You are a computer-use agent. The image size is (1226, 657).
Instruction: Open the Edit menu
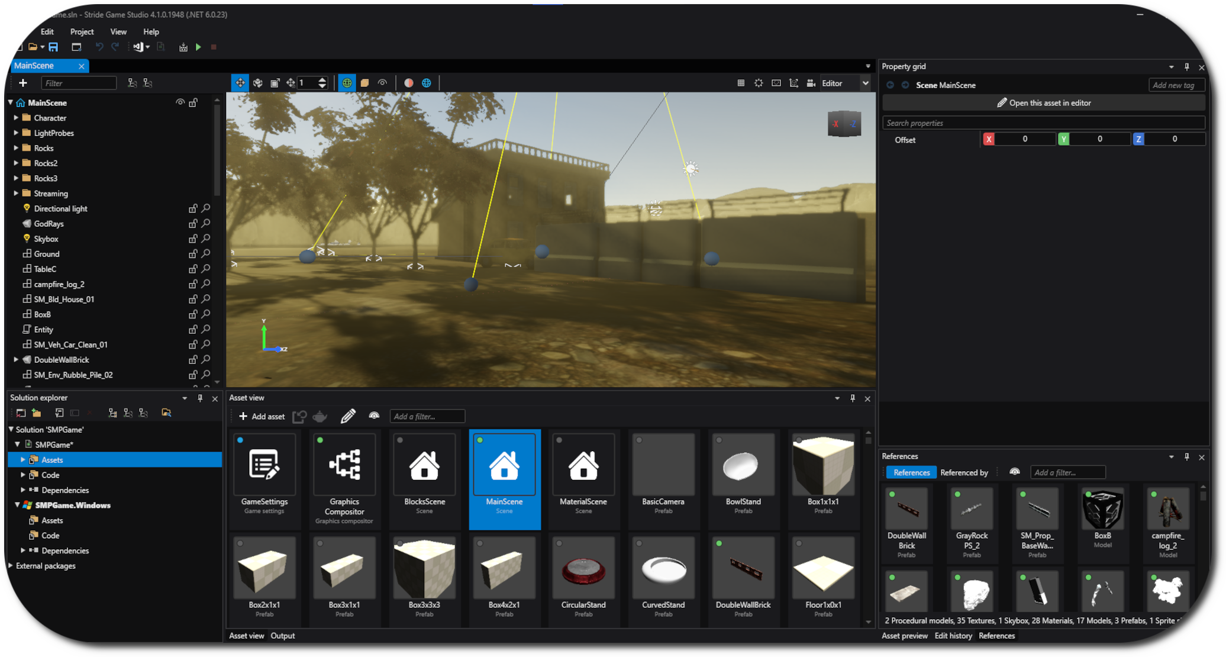pyautogui.click(x=47, y=31)
